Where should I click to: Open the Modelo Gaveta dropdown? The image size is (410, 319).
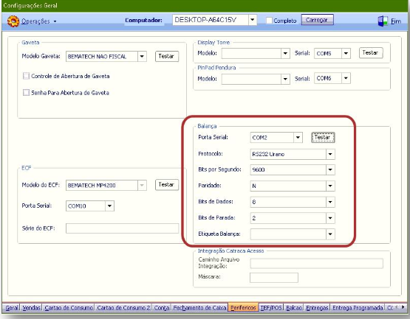pos(142,56)
